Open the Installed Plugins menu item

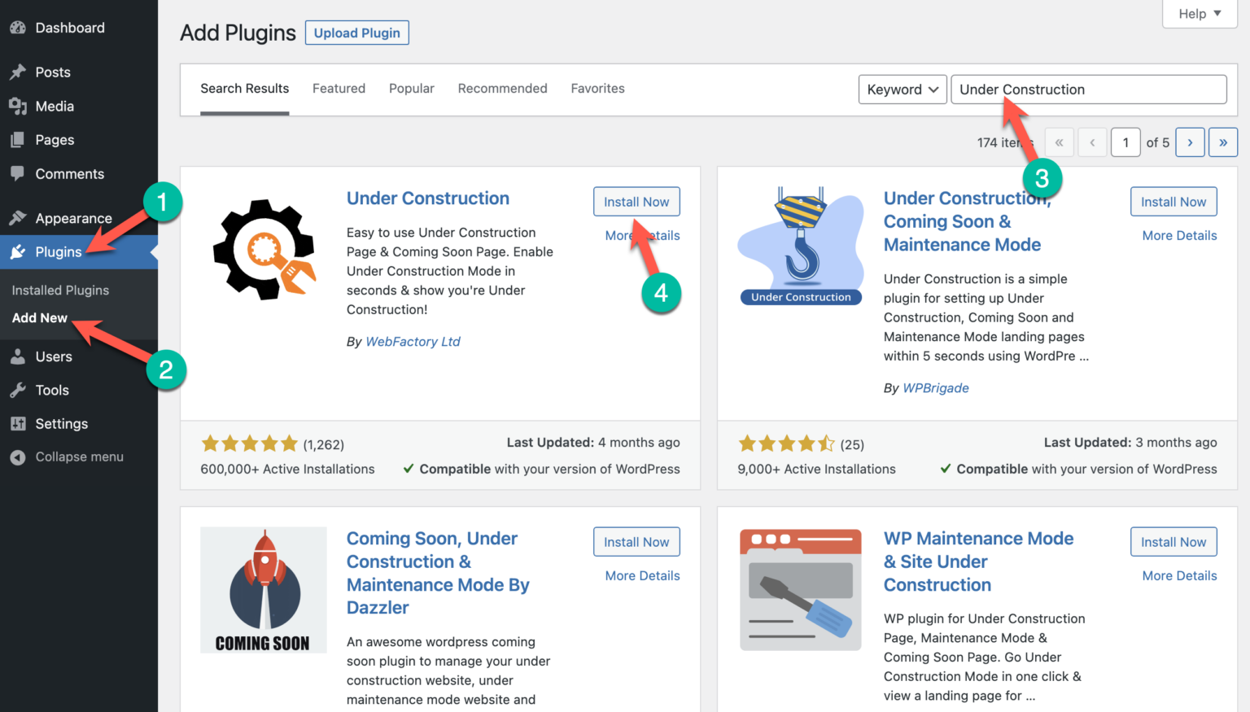coord(59,290)
